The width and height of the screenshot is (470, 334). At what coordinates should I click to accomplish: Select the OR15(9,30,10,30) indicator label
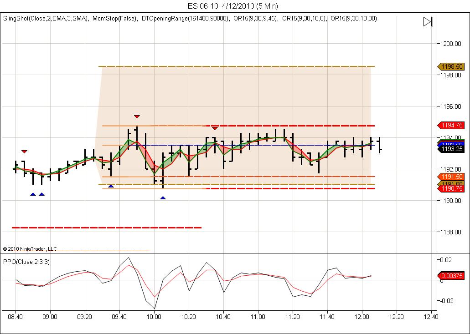(x=354, y=19)
